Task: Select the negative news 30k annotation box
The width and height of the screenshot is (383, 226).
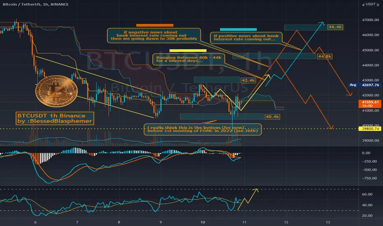Action: coord(154,35)
